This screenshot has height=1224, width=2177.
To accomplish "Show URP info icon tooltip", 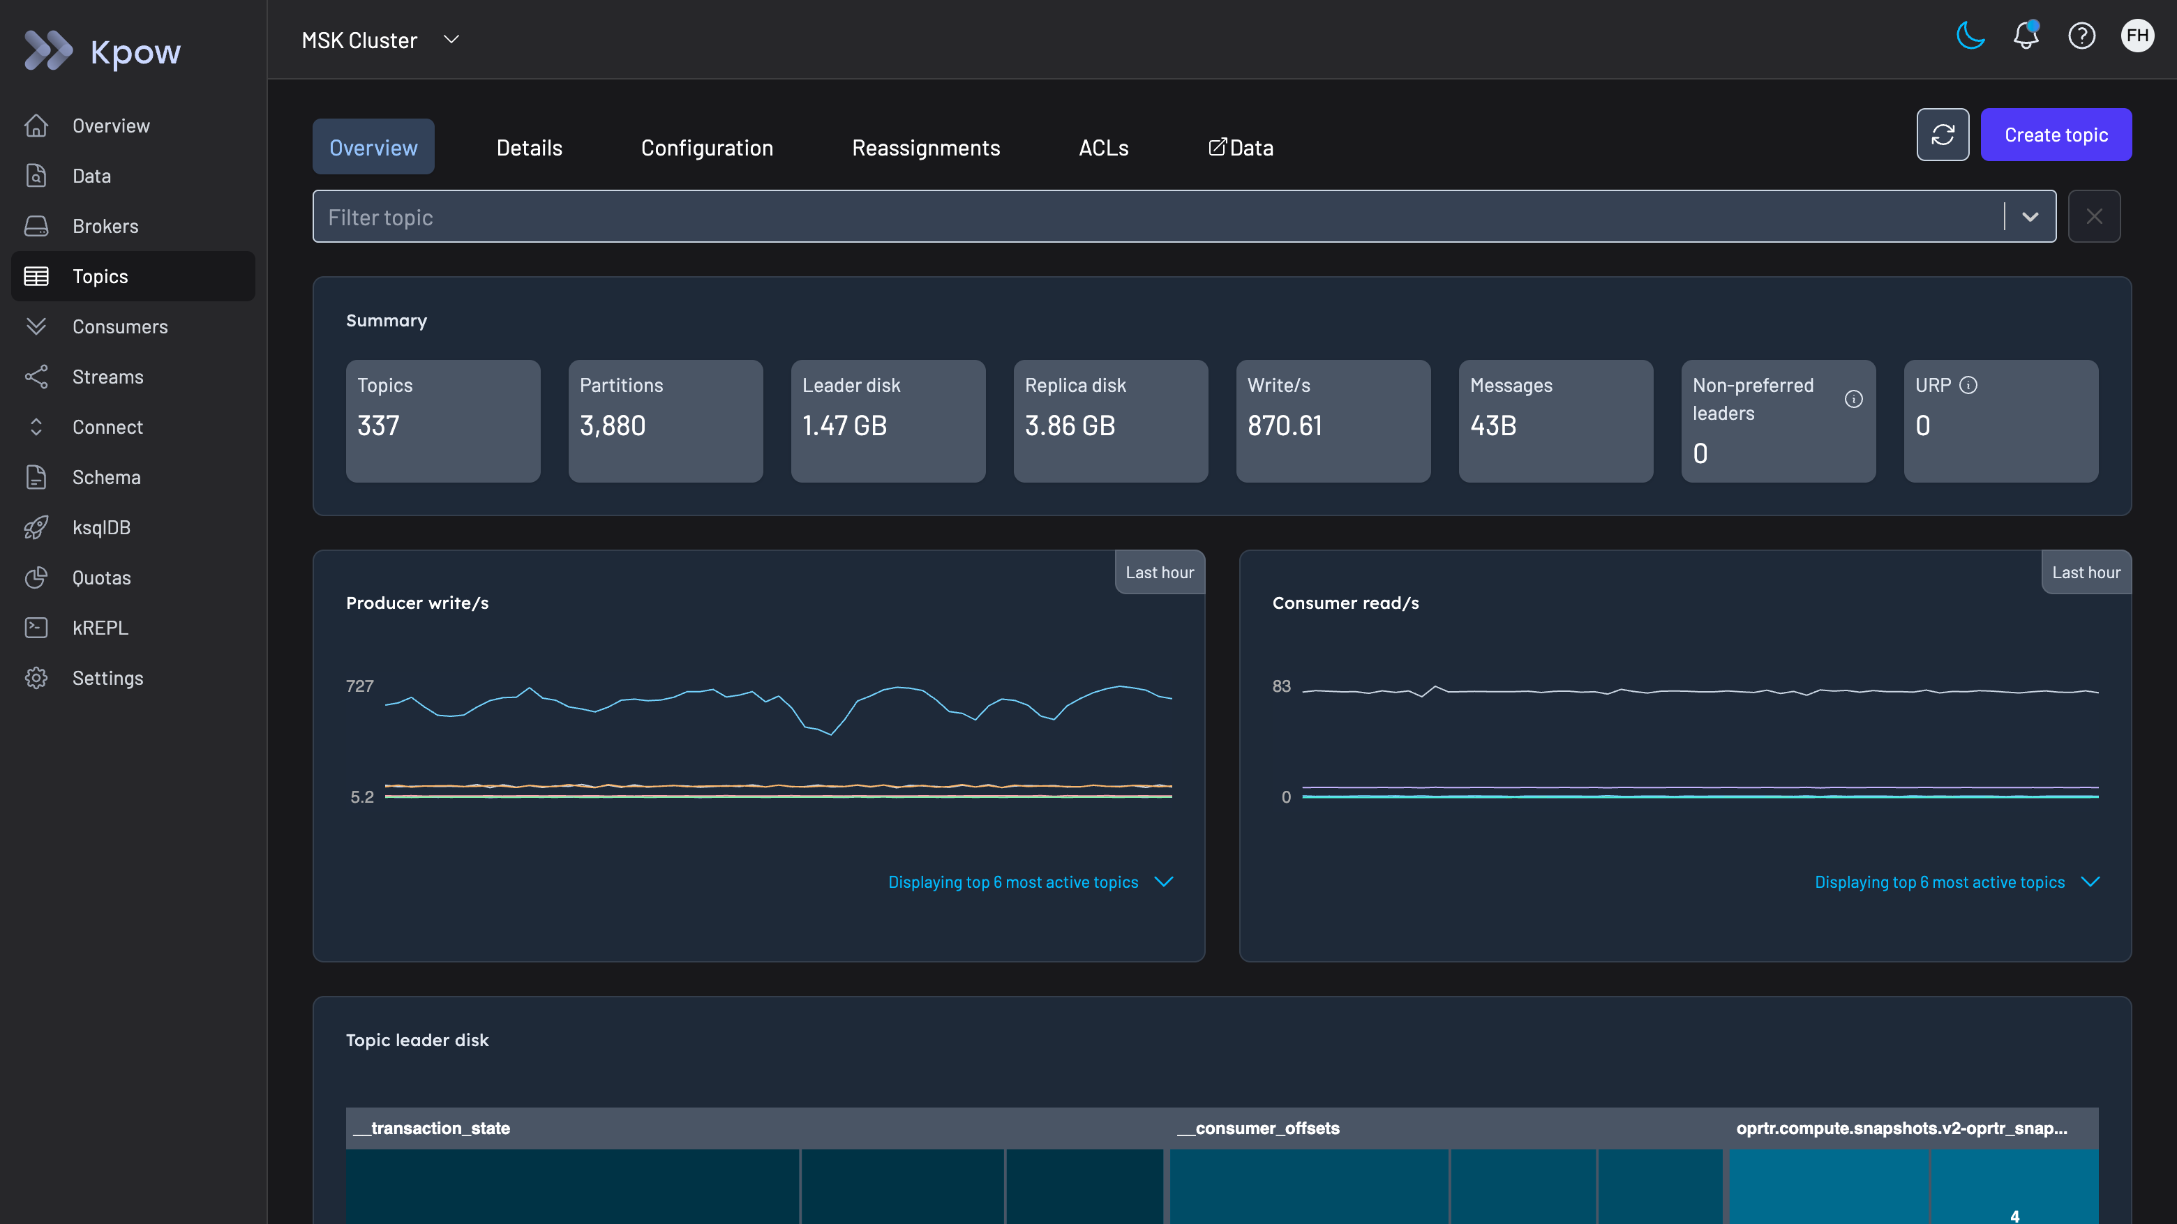I will 1968,385.
